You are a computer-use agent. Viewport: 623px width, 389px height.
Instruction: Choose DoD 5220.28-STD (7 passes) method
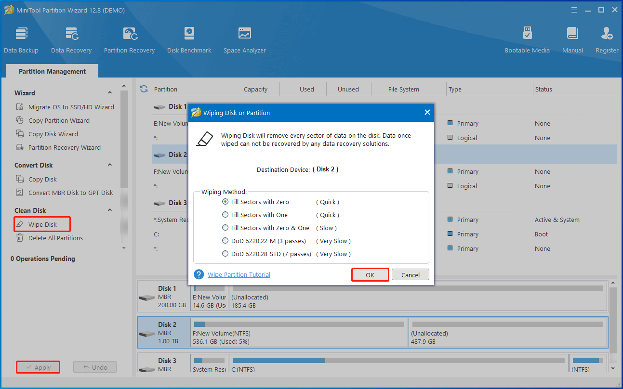pos(266,254)
